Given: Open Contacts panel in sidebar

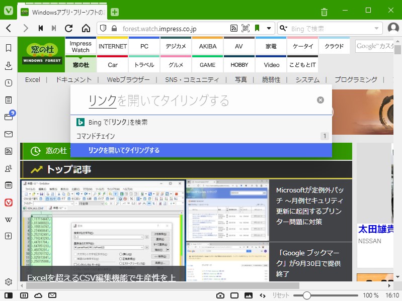Looking at the screenshot, I should point(9,168).
